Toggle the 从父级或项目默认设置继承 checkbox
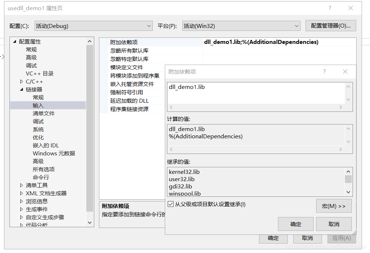 [171, 204]
